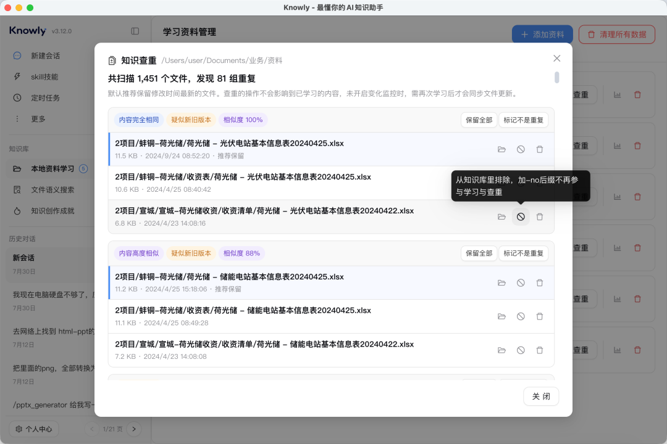Viewport: 667px width, 444px height.
Task: Open history chat 去网络上找到 html-ppt
Action: 51,338
